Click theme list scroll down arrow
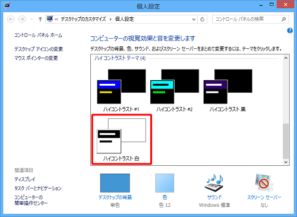This screenshot has height=217, width=297. click(286, 162)
